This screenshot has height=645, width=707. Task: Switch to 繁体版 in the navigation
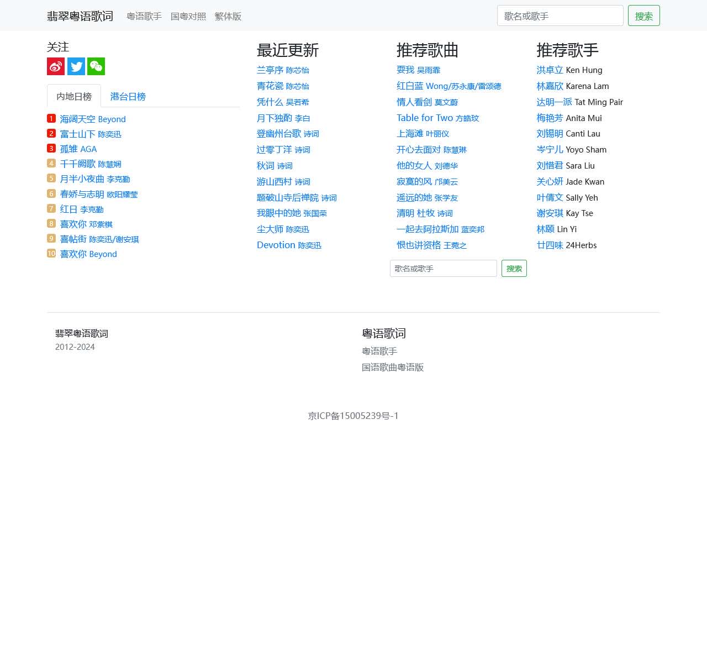coord(228,16)
